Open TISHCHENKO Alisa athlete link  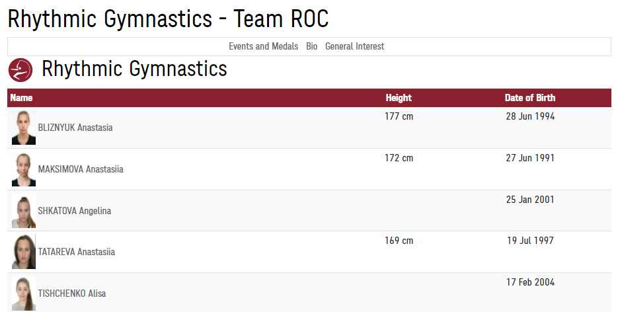(72, 293)
